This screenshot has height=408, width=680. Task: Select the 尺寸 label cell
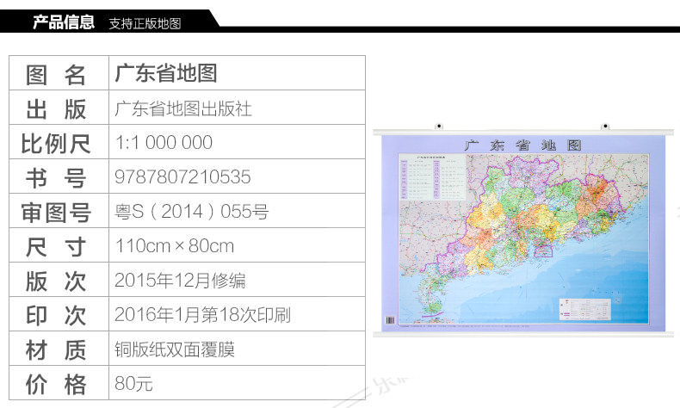(59, 245)
